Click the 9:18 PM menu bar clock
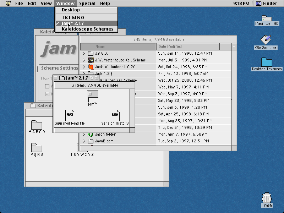The width and height of the screenshot is (284, 213). [241, 3]
